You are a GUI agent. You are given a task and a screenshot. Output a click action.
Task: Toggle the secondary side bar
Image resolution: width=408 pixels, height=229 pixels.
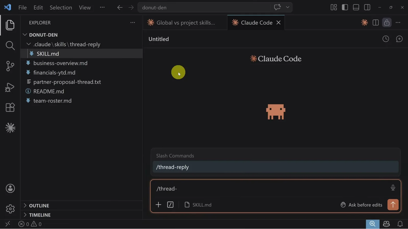pos(367,7)
